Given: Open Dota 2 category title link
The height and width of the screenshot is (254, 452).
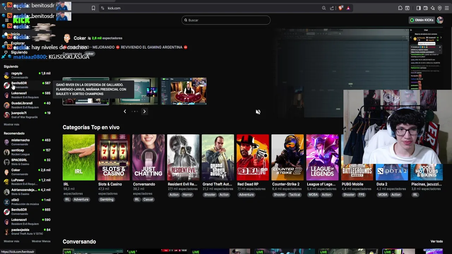Looking at the screenshot, I should pyautogui.click(x=382, y=184).
